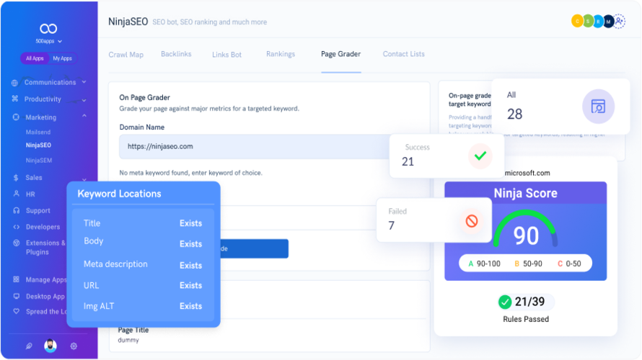Click the Page Title dummy entry
The height and width of the screenshot is (360, 642).
[x=133, y=335]
